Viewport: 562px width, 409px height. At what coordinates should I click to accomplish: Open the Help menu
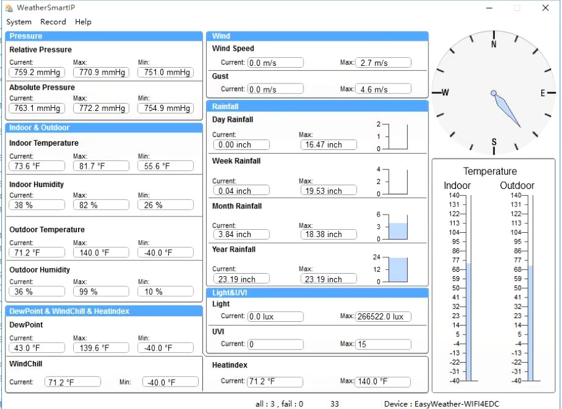click(83, 22)
